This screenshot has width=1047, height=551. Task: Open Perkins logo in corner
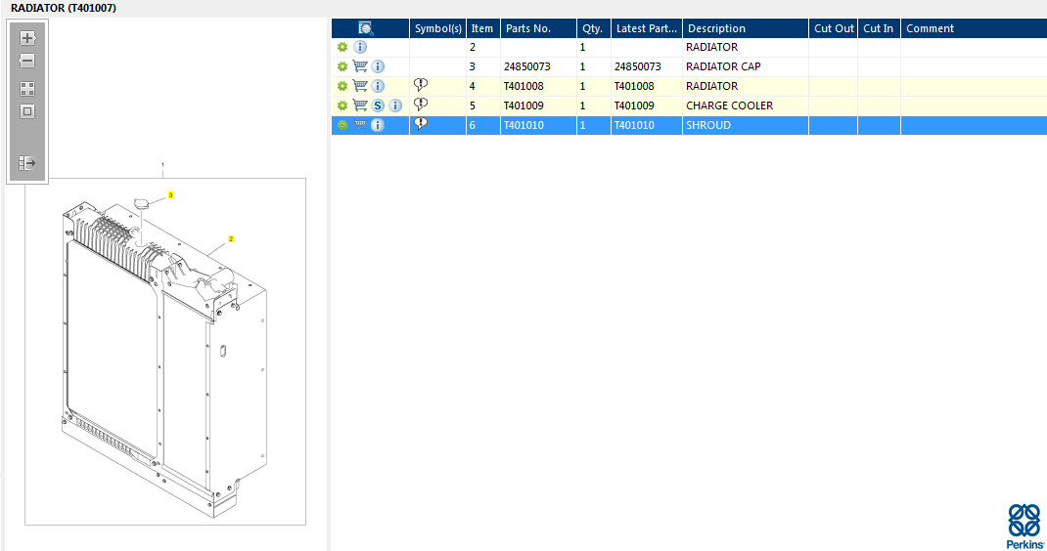pos(1024,527)
